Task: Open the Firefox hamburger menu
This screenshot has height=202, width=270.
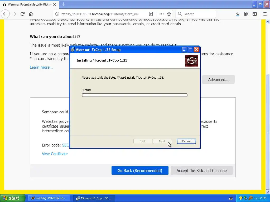Action: pyautogui.click(x=265, y=14)
